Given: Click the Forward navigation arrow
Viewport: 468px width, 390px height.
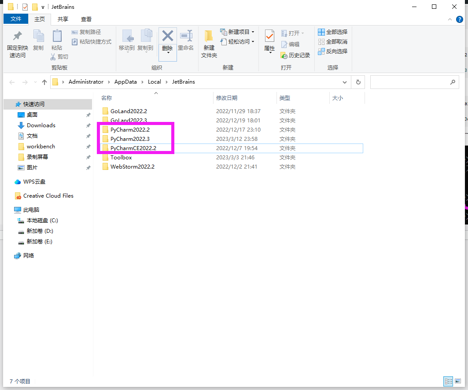Looking at the screenshot, I should click(x=25, y=82).
